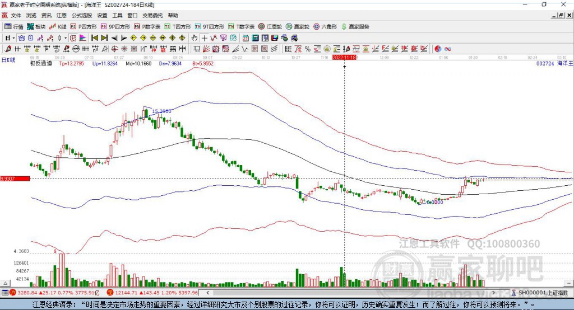
Task: Open the 公式选股 menu
Action: [x=82, y=15]
